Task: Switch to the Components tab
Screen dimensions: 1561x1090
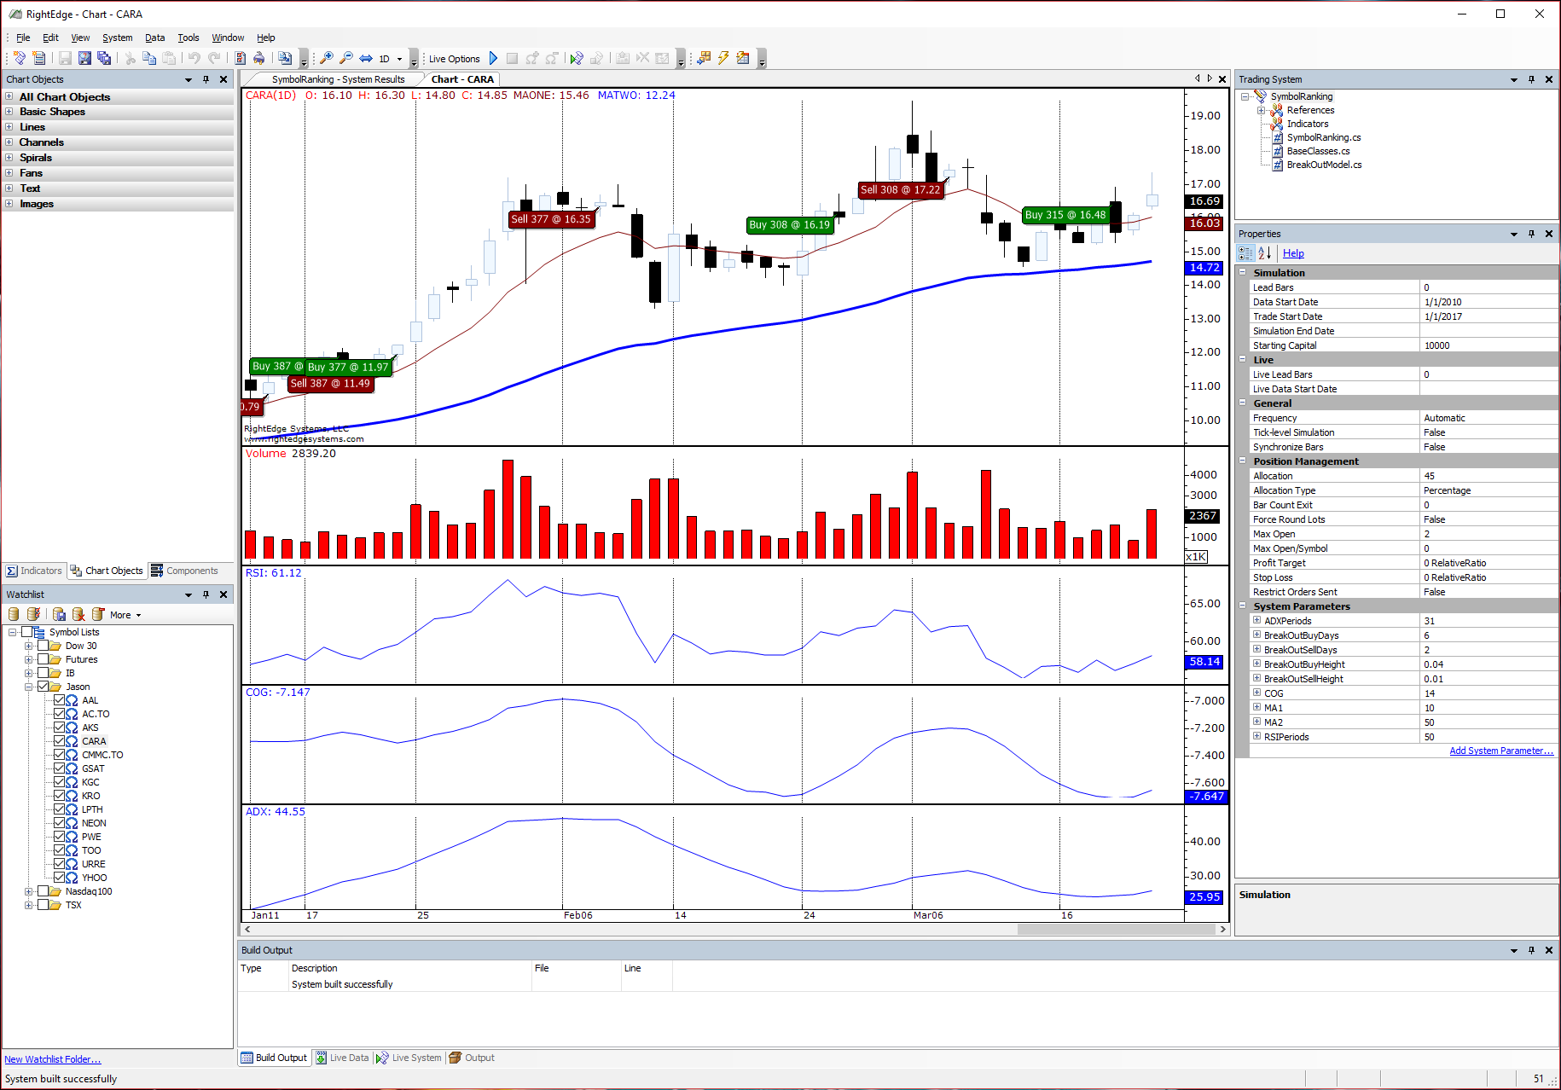Action: [184, 571]
